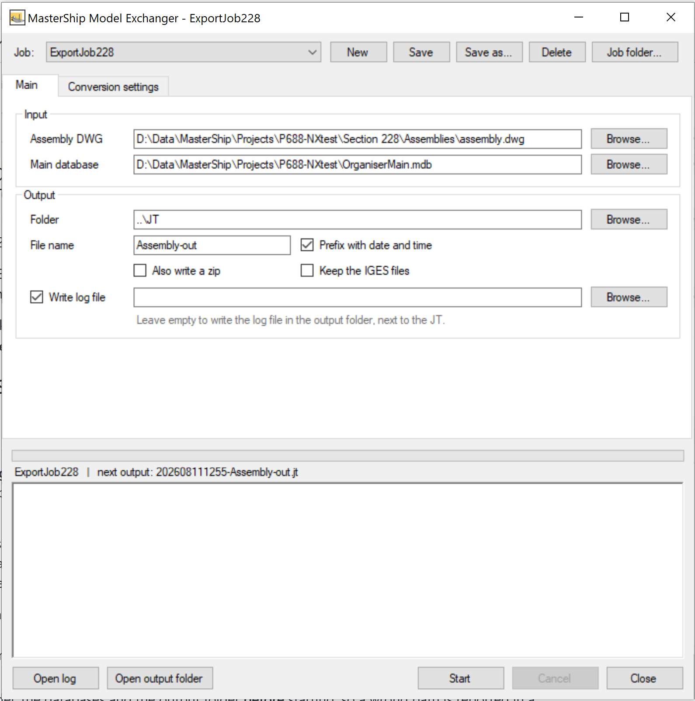Open the Job folder
Image resolution: width=695 pixels, height=701 pixels.
coord(635,52)
